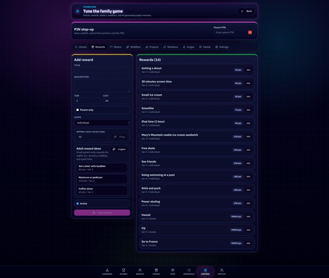Click the reward Description text area
Screen dimensions: 329x278
click(102, 85)
